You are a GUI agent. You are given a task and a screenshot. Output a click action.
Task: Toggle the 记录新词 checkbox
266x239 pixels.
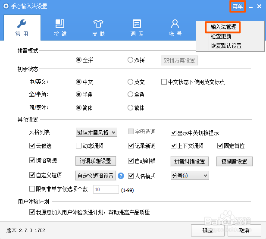point(131,146)
